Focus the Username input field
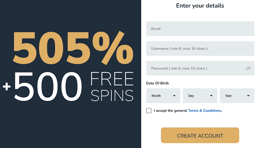260x148 pixels. click(200, 48)
